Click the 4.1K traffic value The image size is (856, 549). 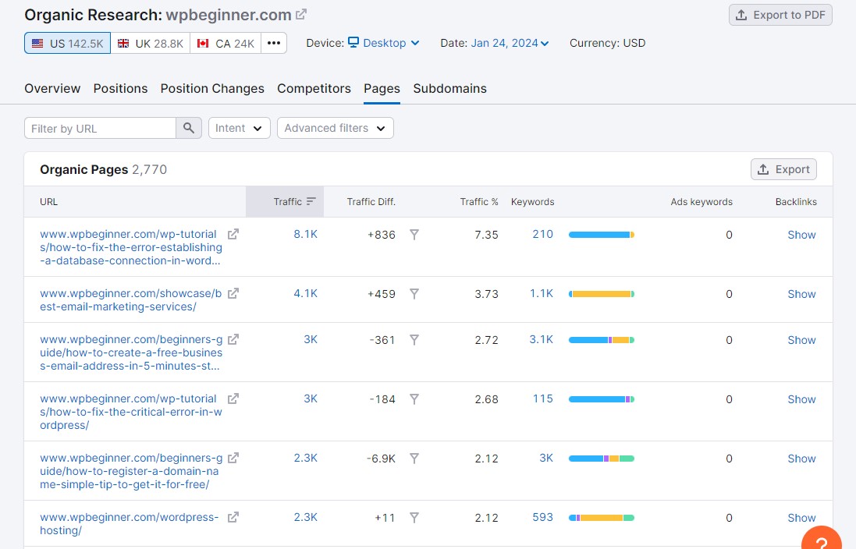(306, 293)
